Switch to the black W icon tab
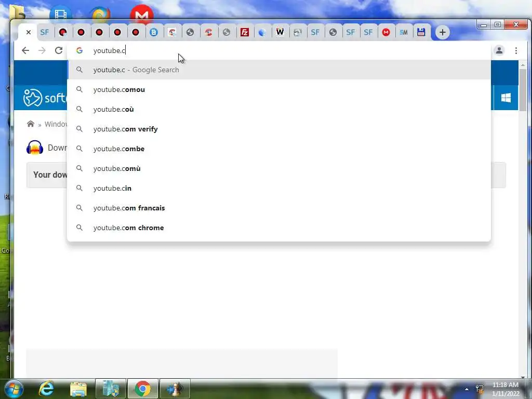 tap(280, 32)
